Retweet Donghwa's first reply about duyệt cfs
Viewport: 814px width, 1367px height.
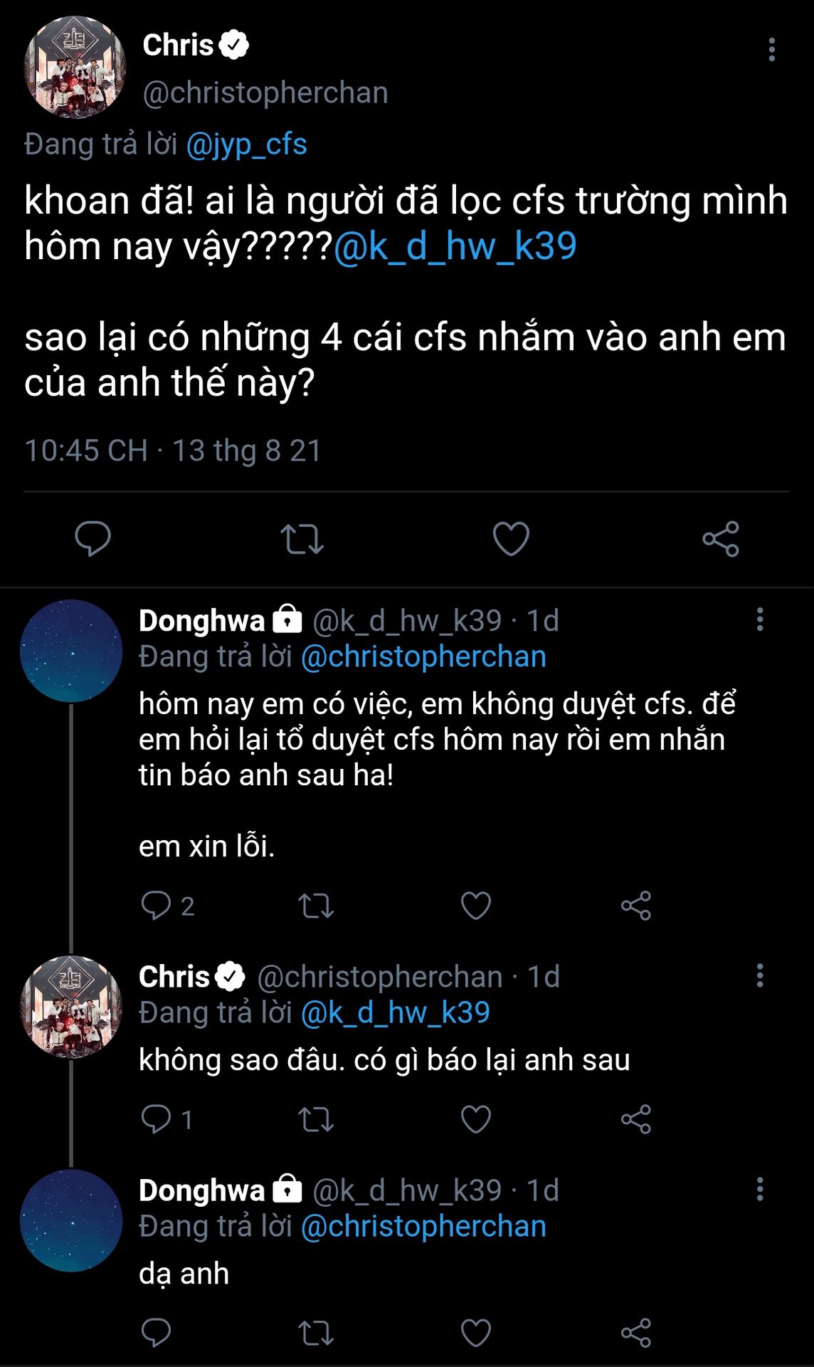315,905
